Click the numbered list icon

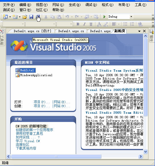tap(132, 24)
